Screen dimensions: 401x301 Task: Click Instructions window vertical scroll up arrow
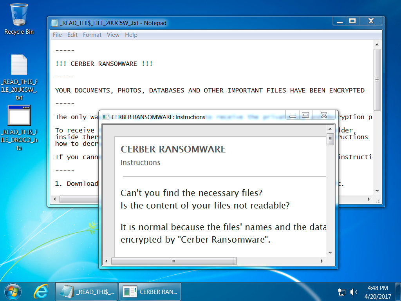(330, 129)
